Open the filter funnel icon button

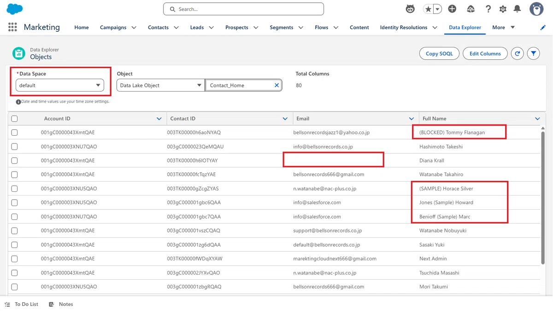click(x=533, y=53)
